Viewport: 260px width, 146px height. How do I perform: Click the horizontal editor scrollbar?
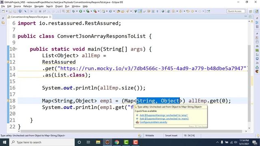131,131
